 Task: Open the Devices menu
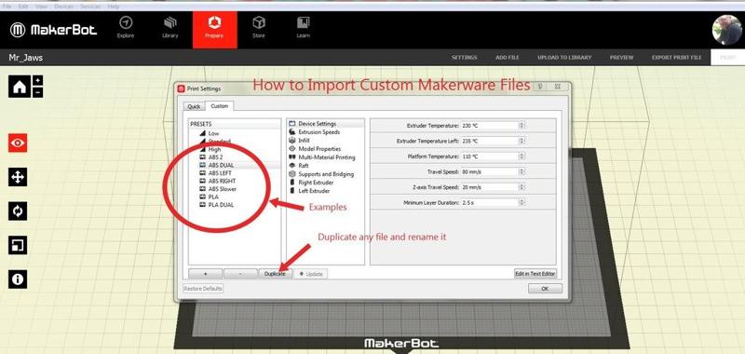tap(64, 7)
